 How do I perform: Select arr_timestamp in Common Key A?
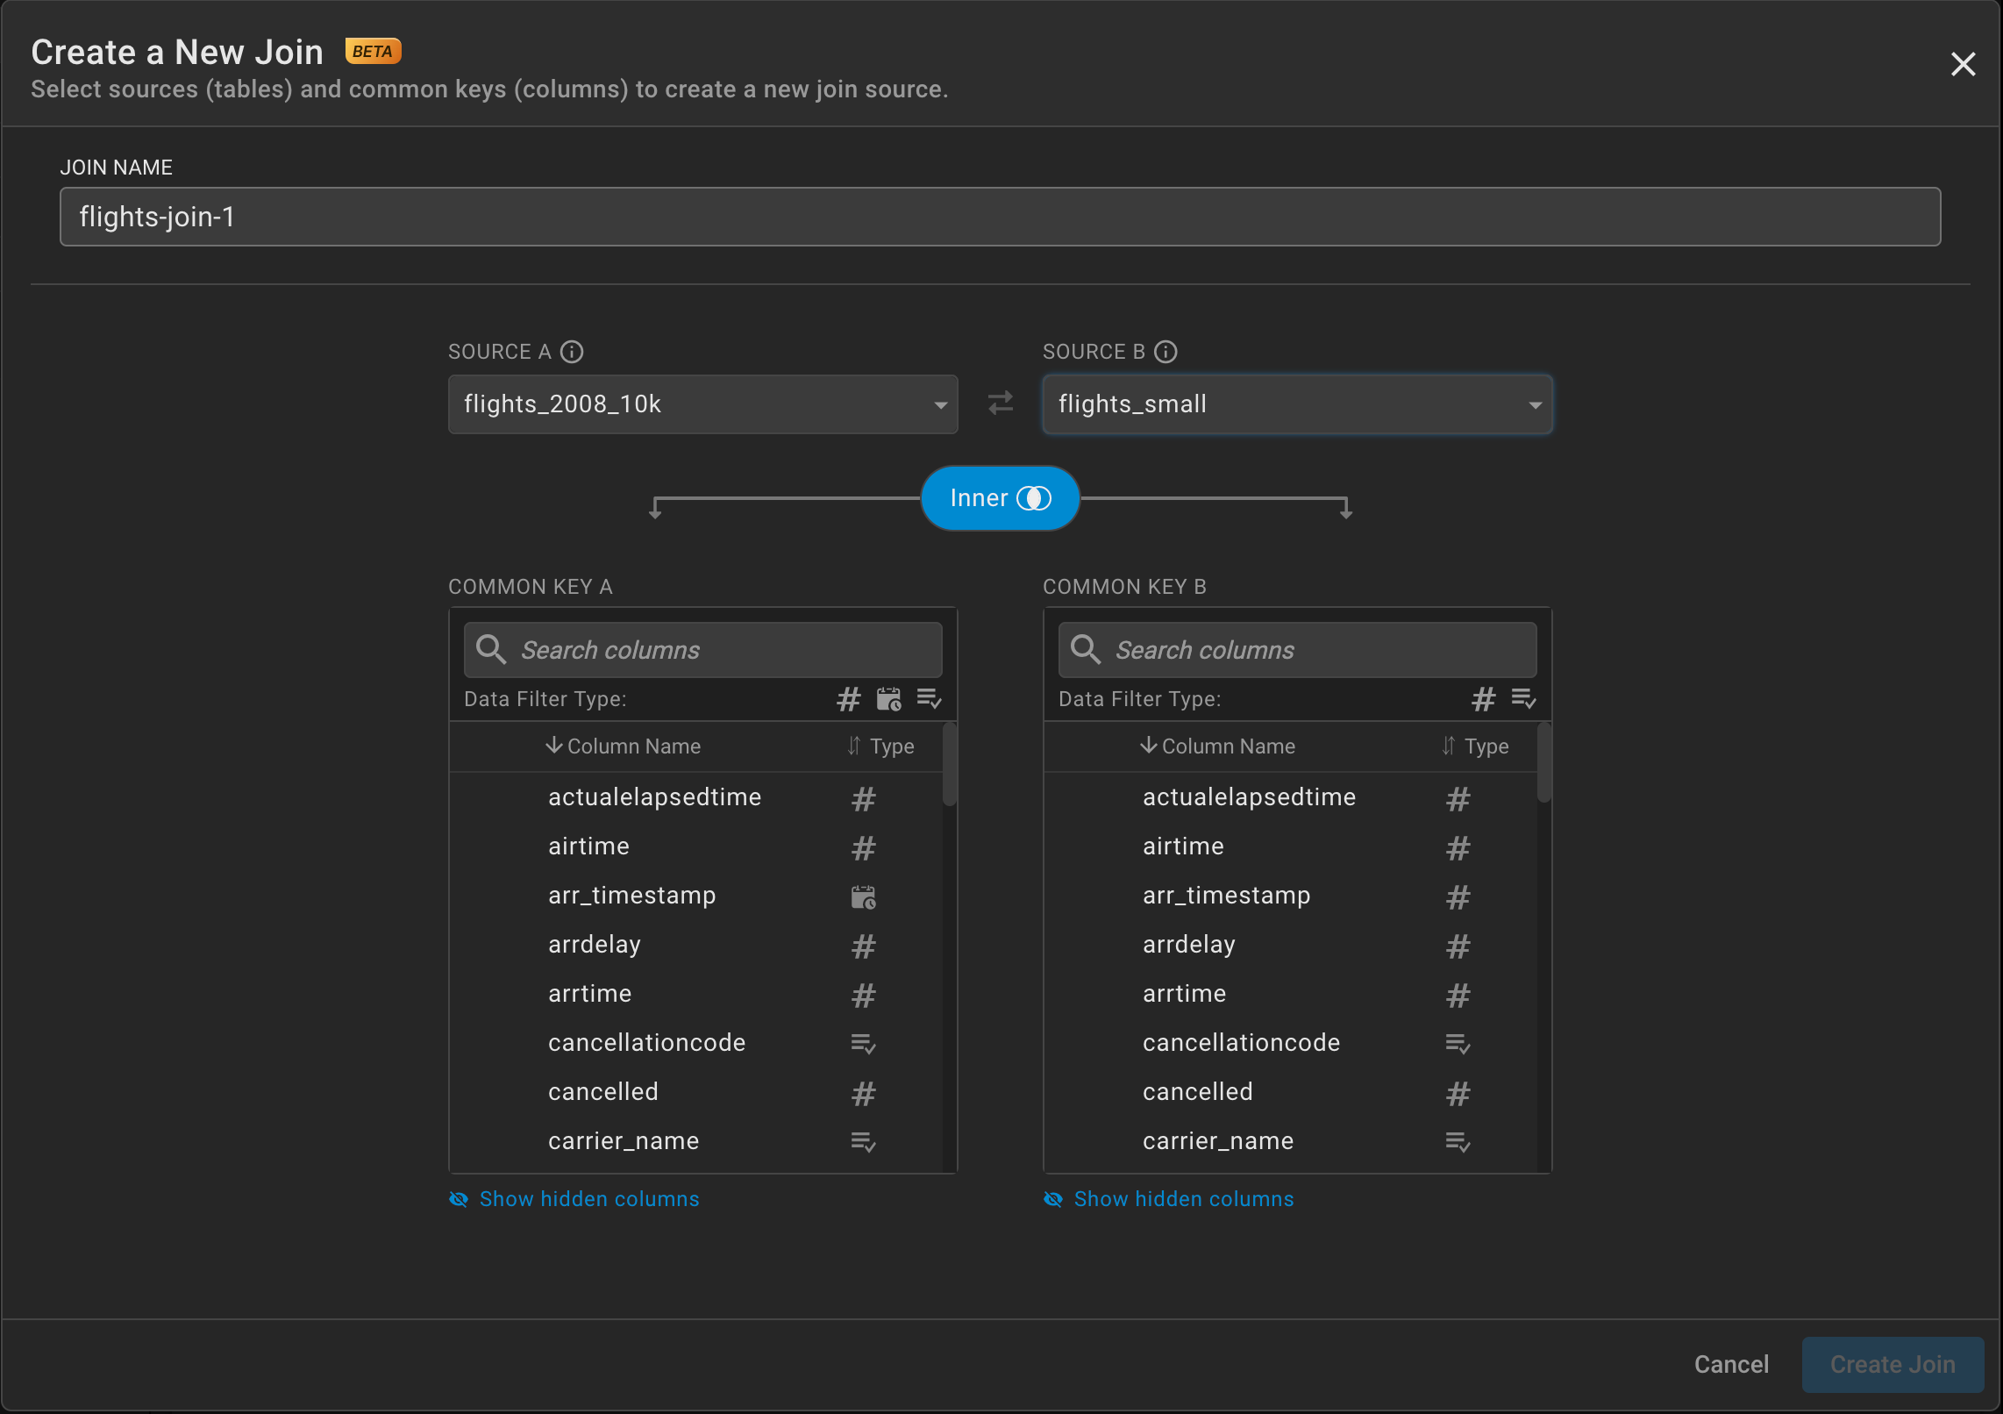[x=632, y=896]
